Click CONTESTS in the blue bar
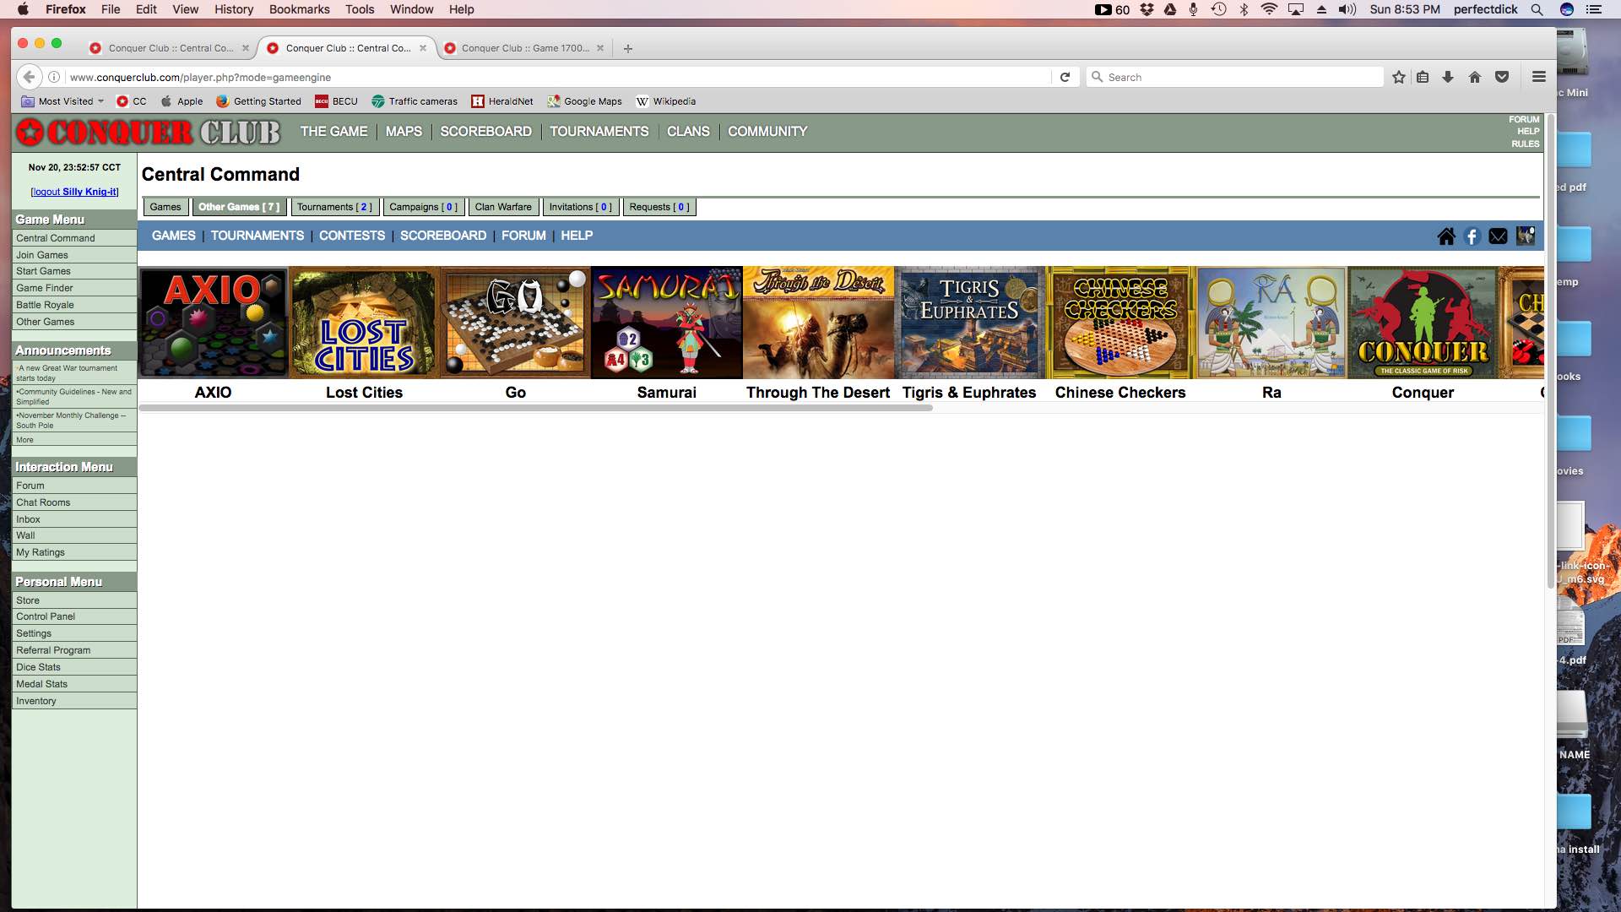Viewport: 1621px width, 912px height. [x=352, y=236]
